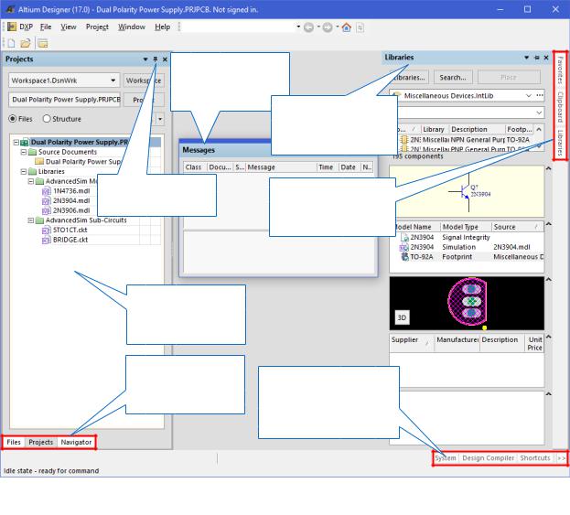Click the Source Documents folder icon
This screenshot has height=515, width=570.
tap(32, 152)
